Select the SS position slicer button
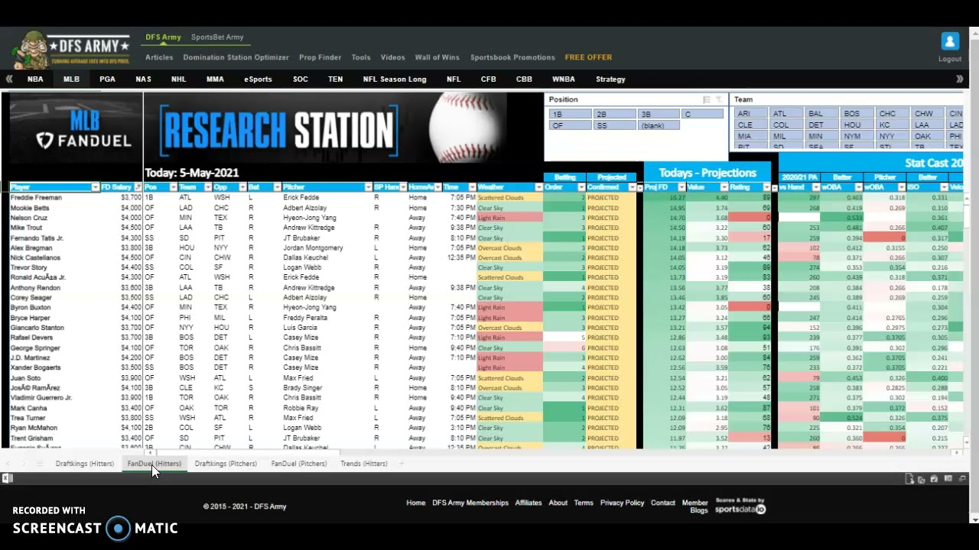This screenshot has width=979, height=550. (x=613, y=125)
